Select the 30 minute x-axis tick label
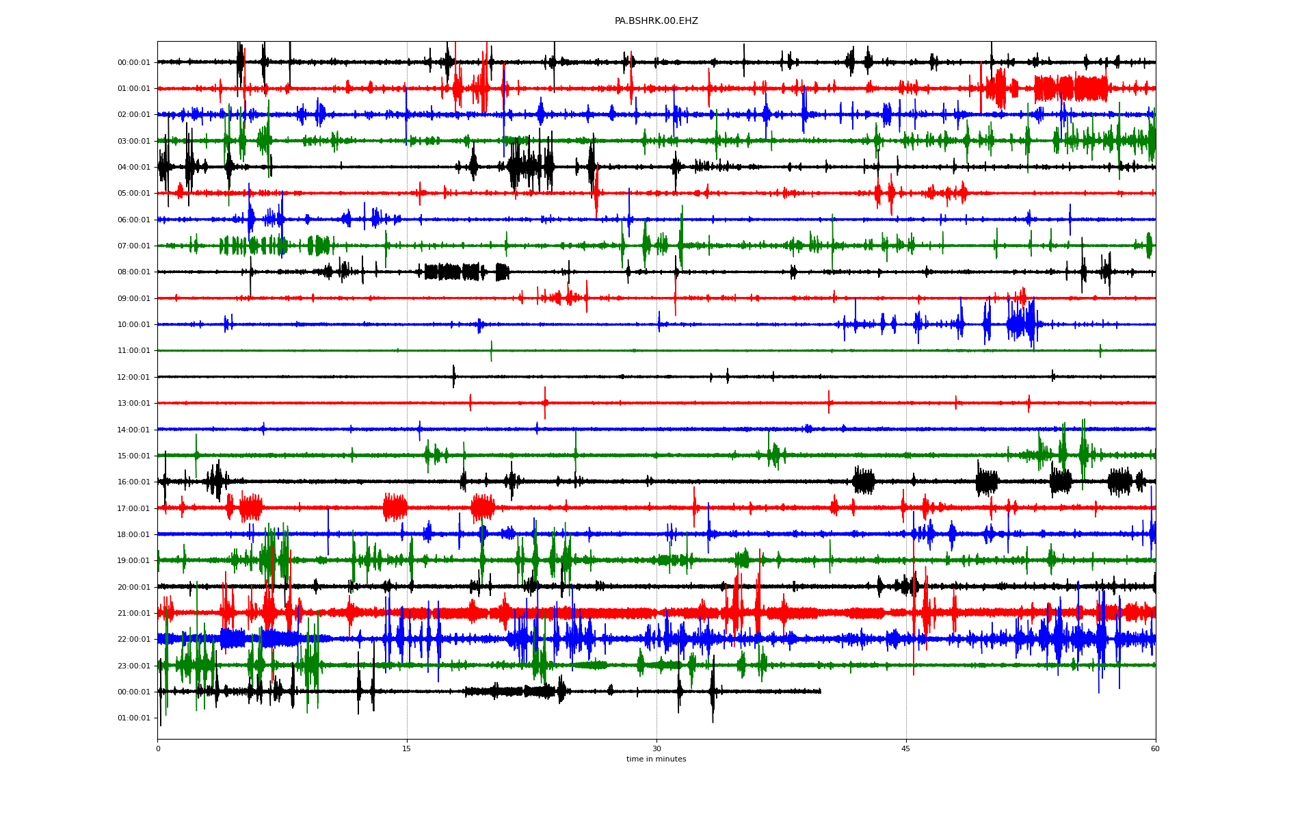Viewport: 1313px width, 821px height. [x=656, y=748]
